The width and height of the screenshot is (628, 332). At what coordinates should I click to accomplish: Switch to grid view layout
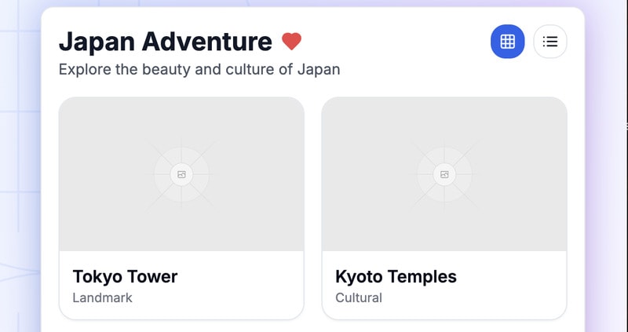click(507, 42)
